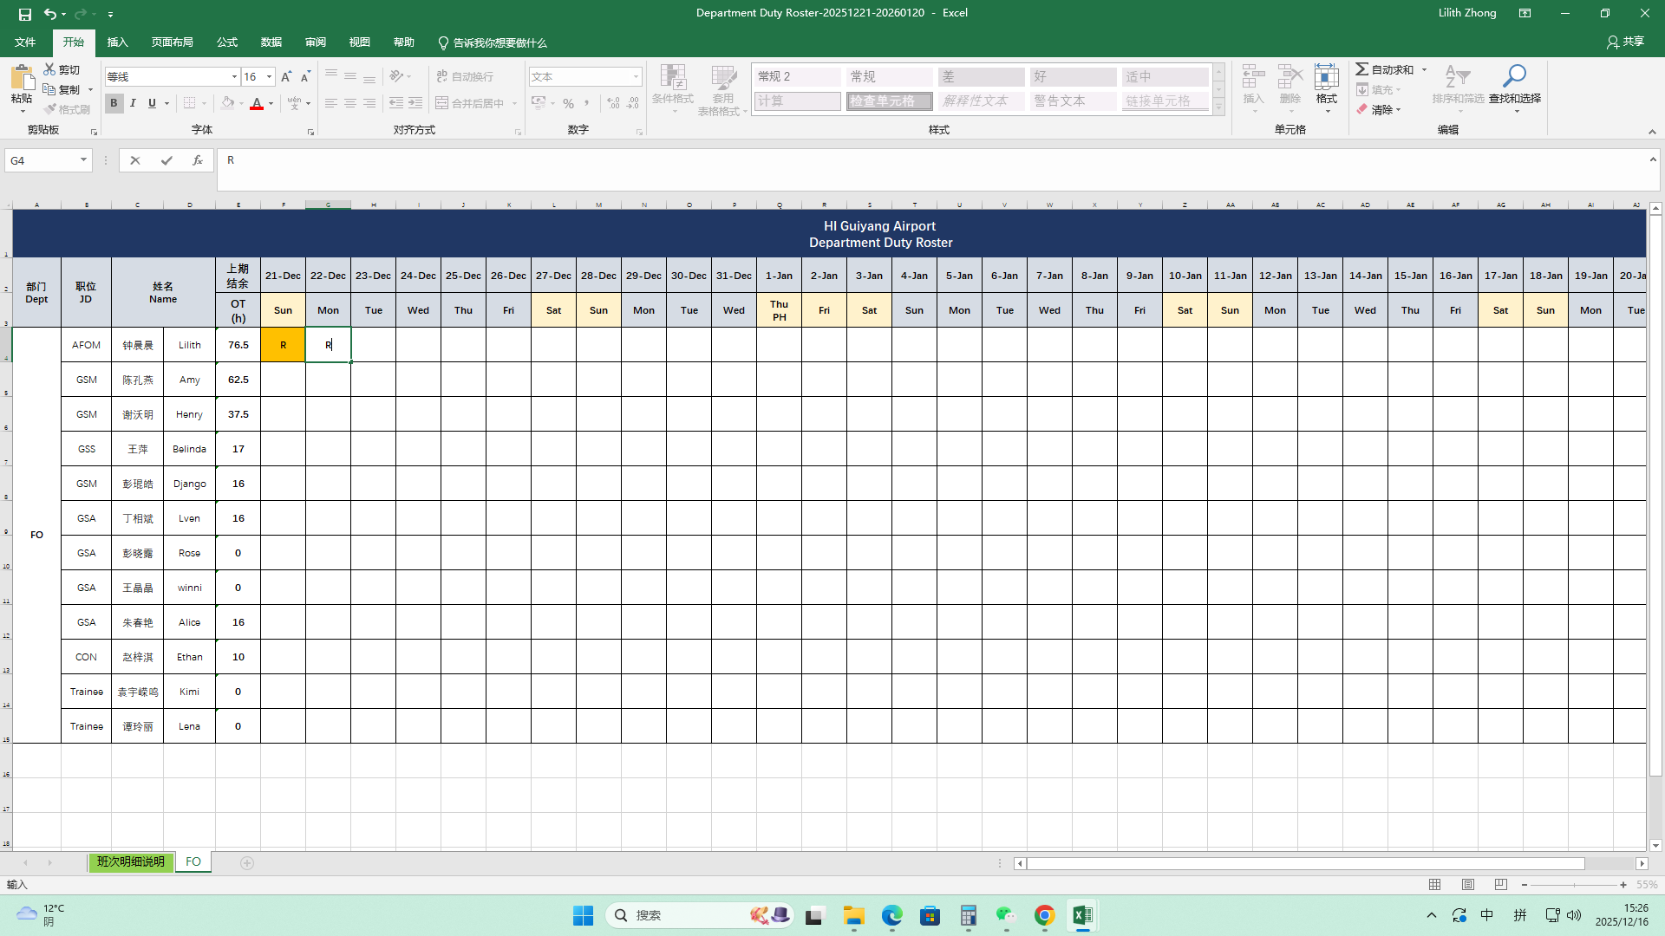Image resolution: width=1665 pixels, height=936 pixels.
Task: Open Excel from the Windows taskbar
Action: coord(1081,915)
